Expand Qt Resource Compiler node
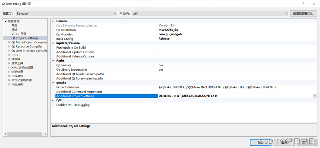320x148 pixels. pyautogui.click(x=9, y=46)
